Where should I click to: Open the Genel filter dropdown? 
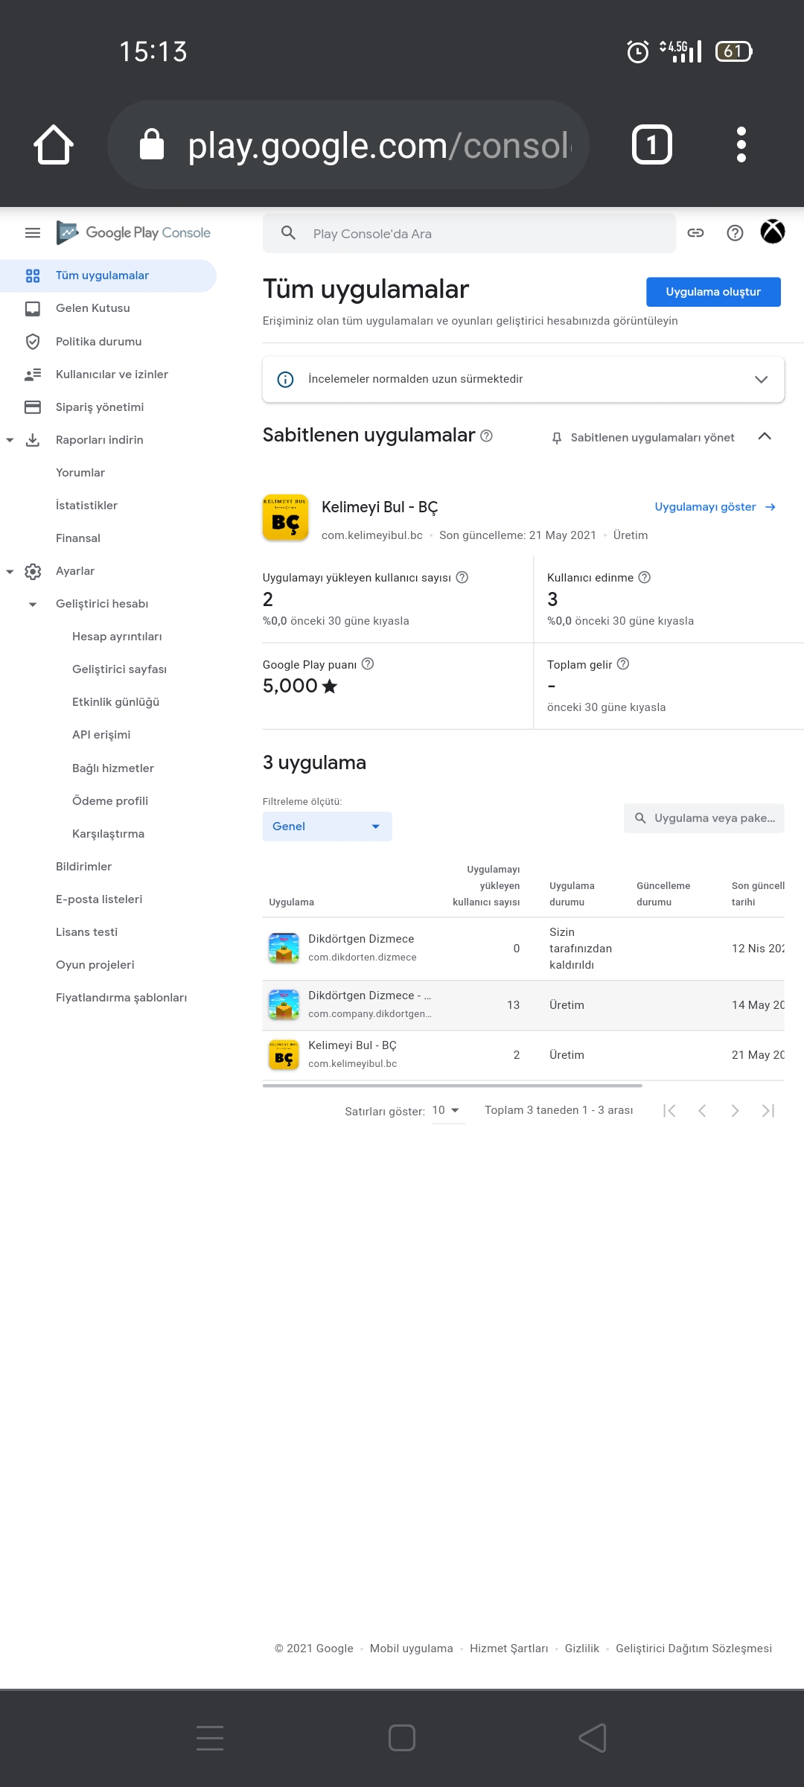[x=328, y=826]
